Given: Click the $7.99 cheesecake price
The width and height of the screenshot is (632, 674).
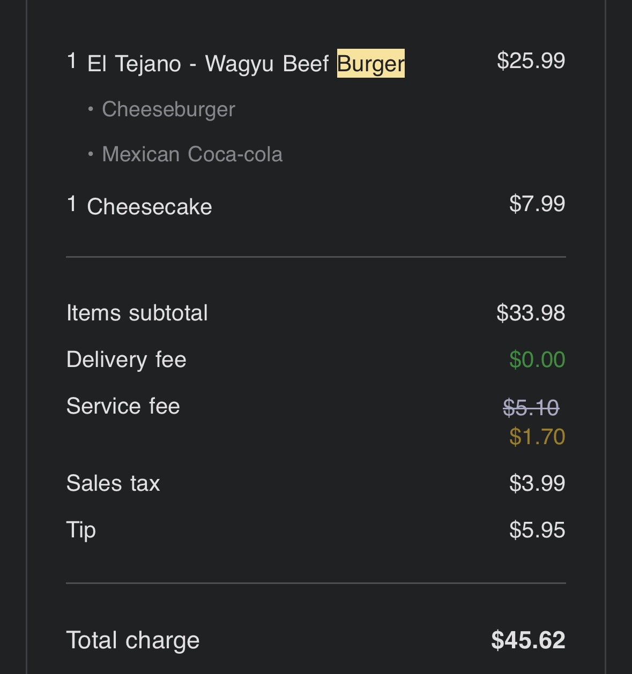Looking at the screenshot, I should (x=537, y=204).
